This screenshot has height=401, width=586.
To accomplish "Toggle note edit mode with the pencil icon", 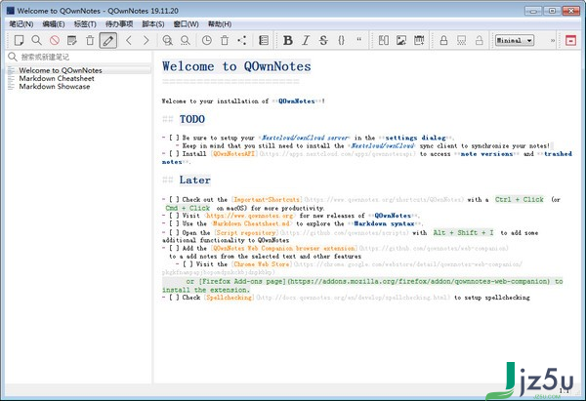I will (x=108, y=40).
